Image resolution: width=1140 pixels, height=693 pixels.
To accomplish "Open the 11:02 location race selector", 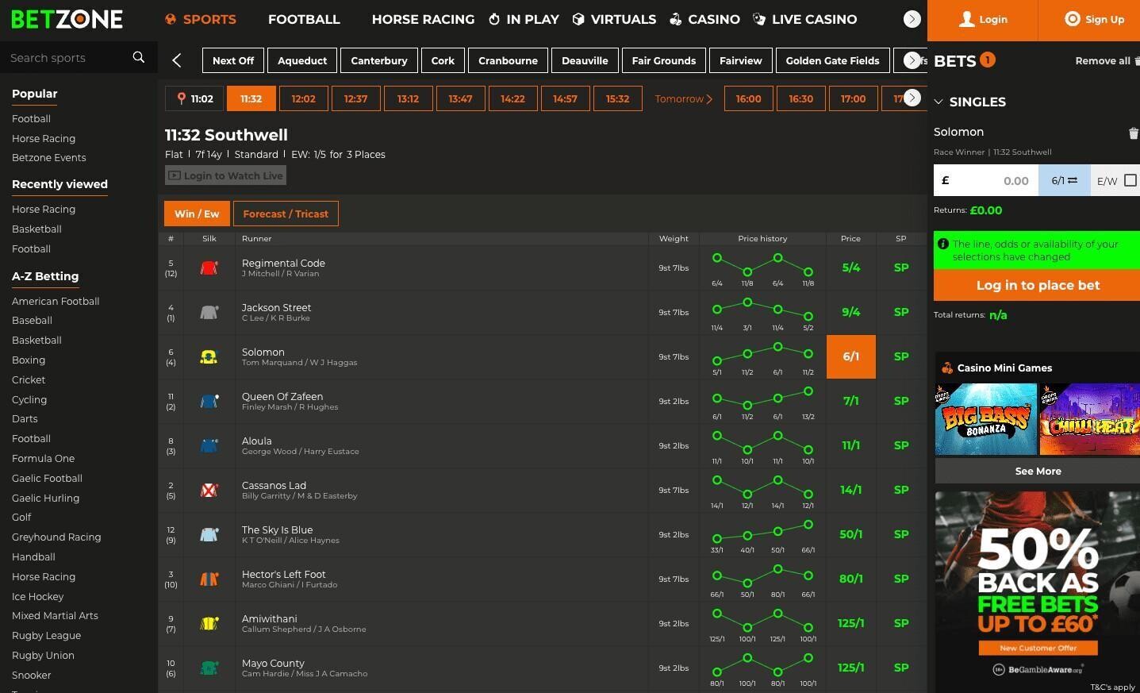I will [x=194, y=99].
